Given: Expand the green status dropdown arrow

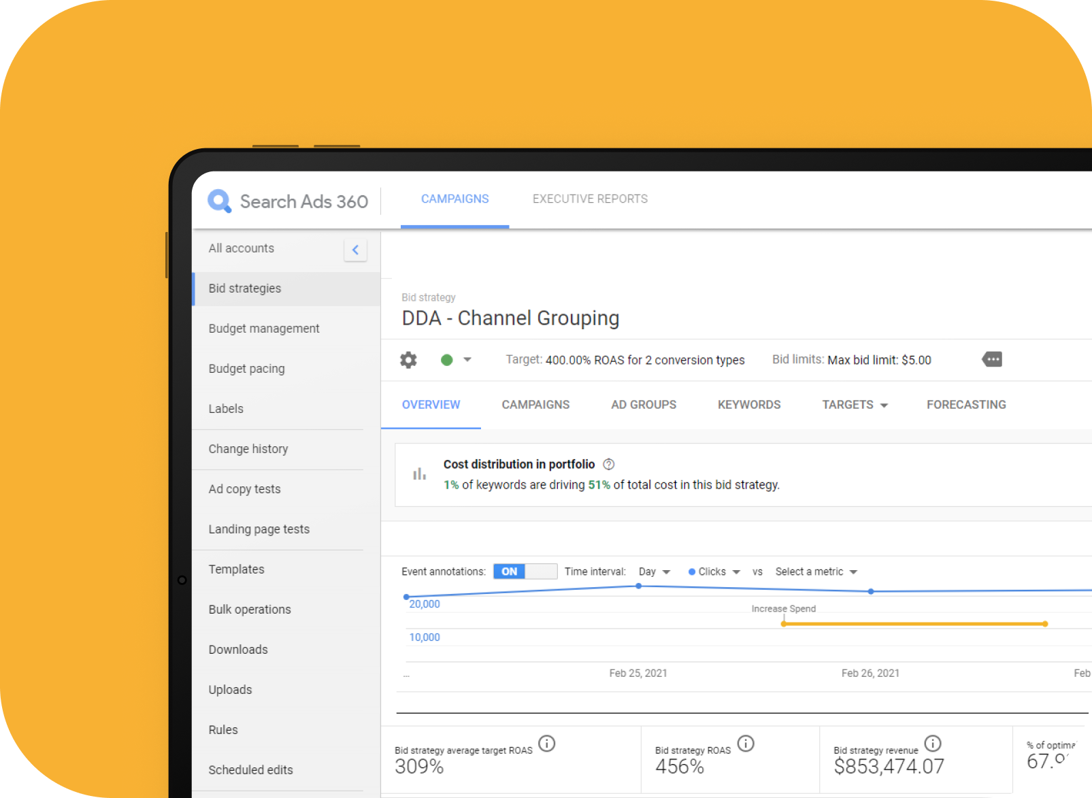Looking at the screenshot, I should 467,360.
